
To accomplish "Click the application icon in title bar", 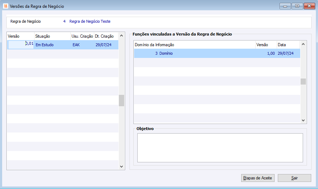I will point(5,6).
